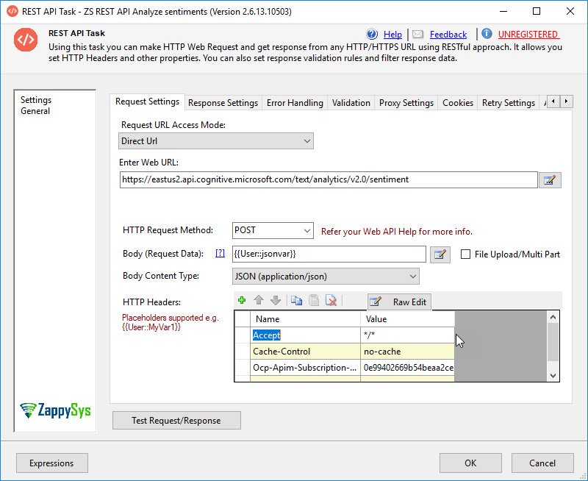Click the blue Help question mark icon
This screenshot has height=481, width=588.
coord(372,34)
